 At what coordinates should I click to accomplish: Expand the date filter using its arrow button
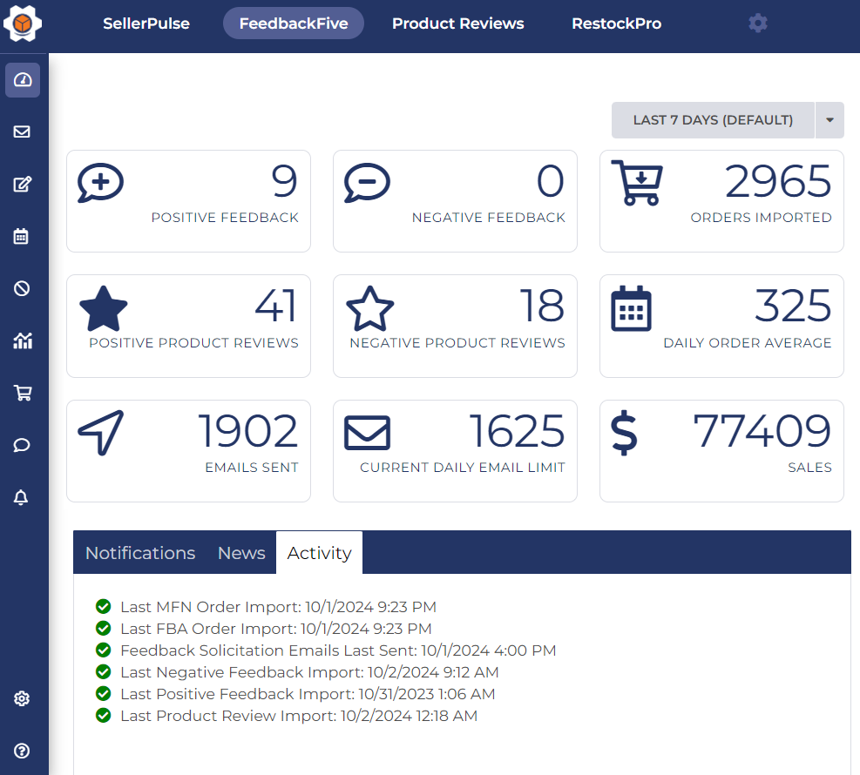pos(829,119)
